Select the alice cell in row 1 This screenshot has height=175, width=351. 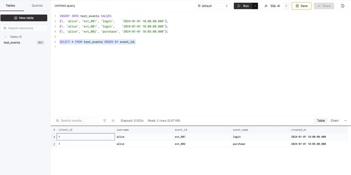point(144,137)
